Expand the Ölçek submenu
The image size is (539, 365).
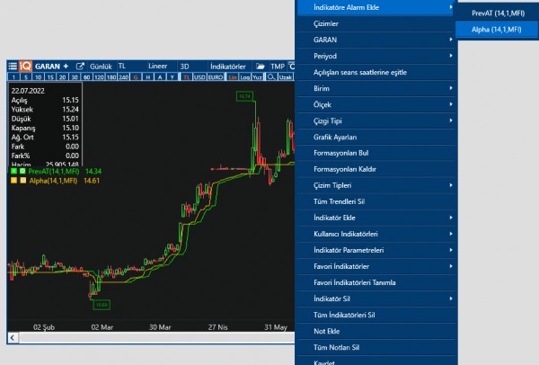click(x=376, y=104)
